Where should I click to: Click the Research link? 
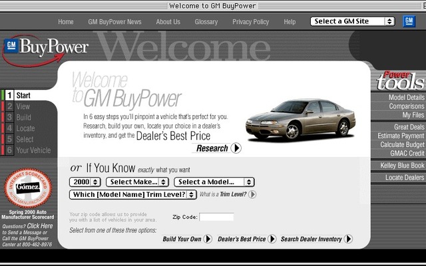212,148
